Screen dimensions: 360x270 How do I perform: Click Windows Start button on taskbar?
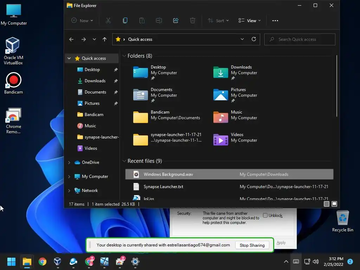coord(11,262)
